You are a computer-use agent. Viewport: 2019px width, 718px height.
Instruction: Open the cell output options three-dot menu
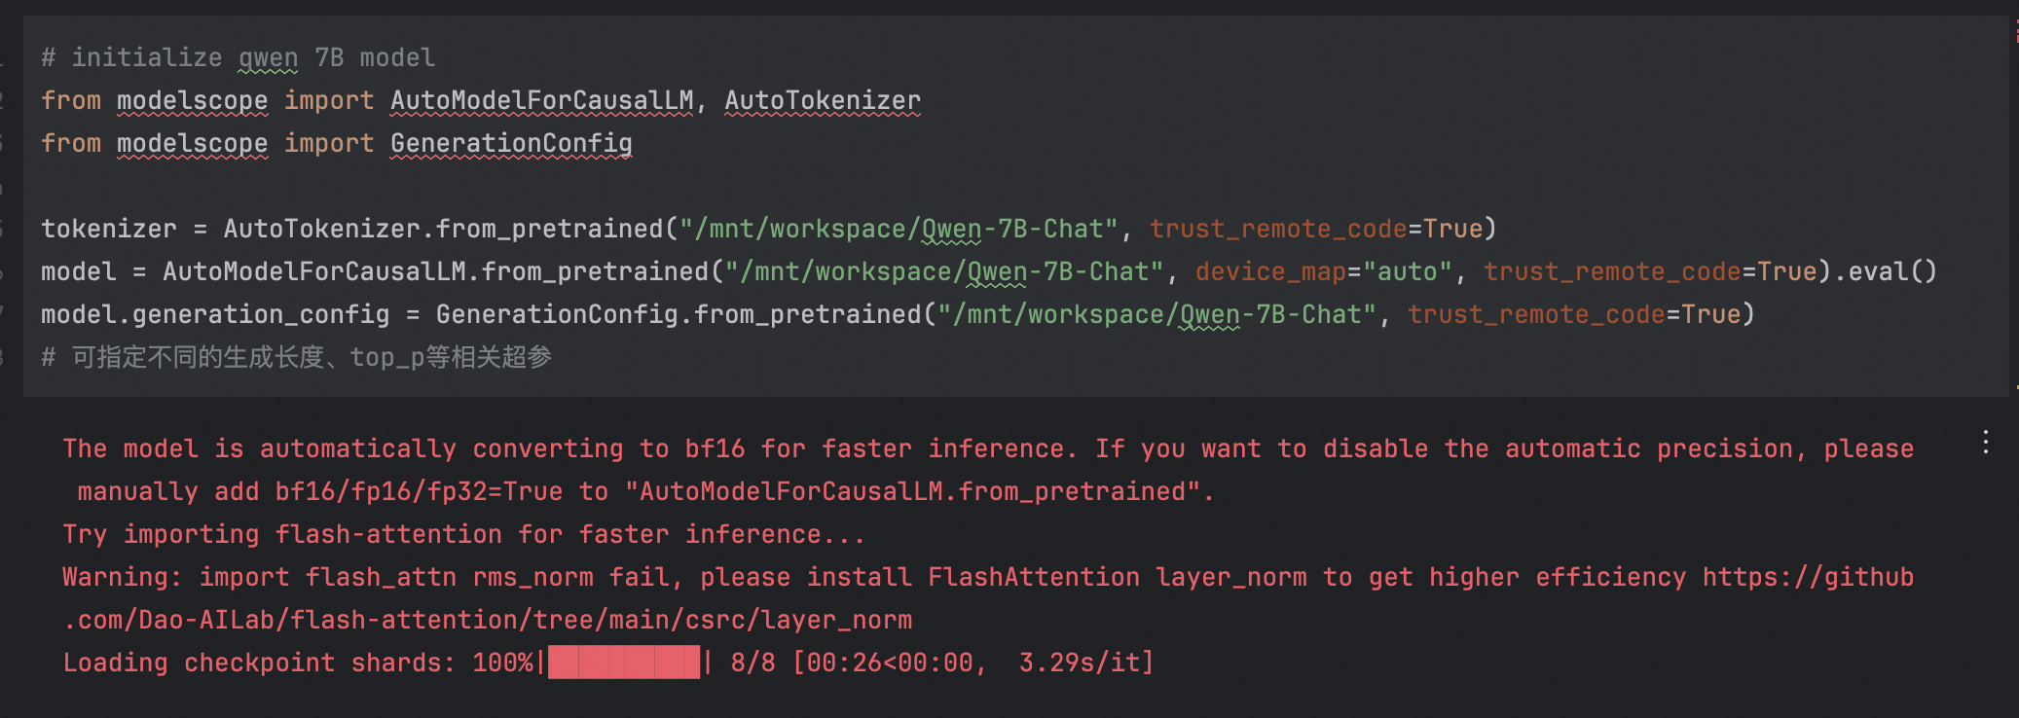pos(1985,443)
